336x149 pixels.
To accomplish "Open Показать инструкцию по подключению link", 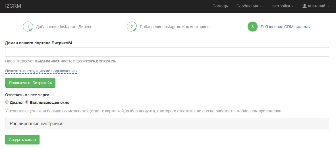I will point(41,71).
